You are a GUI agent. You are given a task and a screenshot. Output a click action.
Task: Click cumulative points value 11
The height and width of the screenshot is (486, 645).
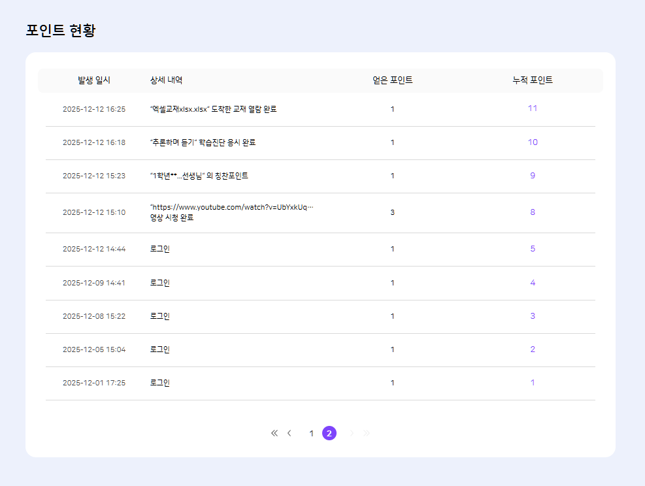click(x=533, y=108)
